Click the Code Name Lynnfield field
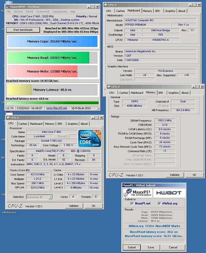206x253 pixels. coord(39,136)
